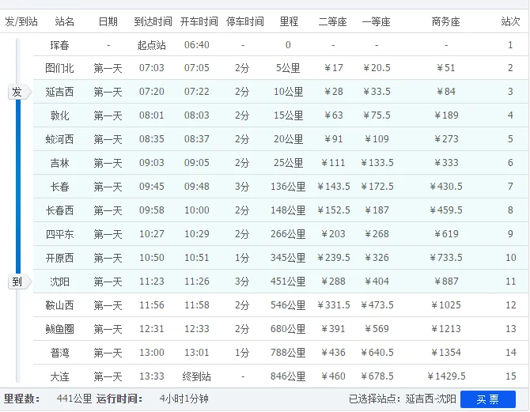
Task: Click station name 珲春
Action: (59, 45)
